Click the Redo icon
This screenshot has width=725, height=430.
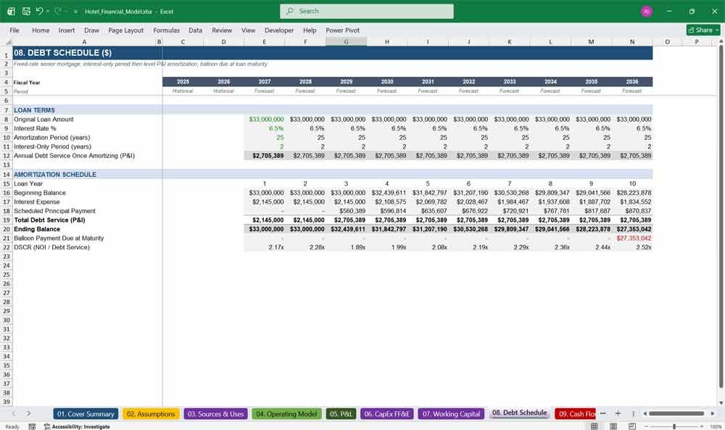(58, 11)
